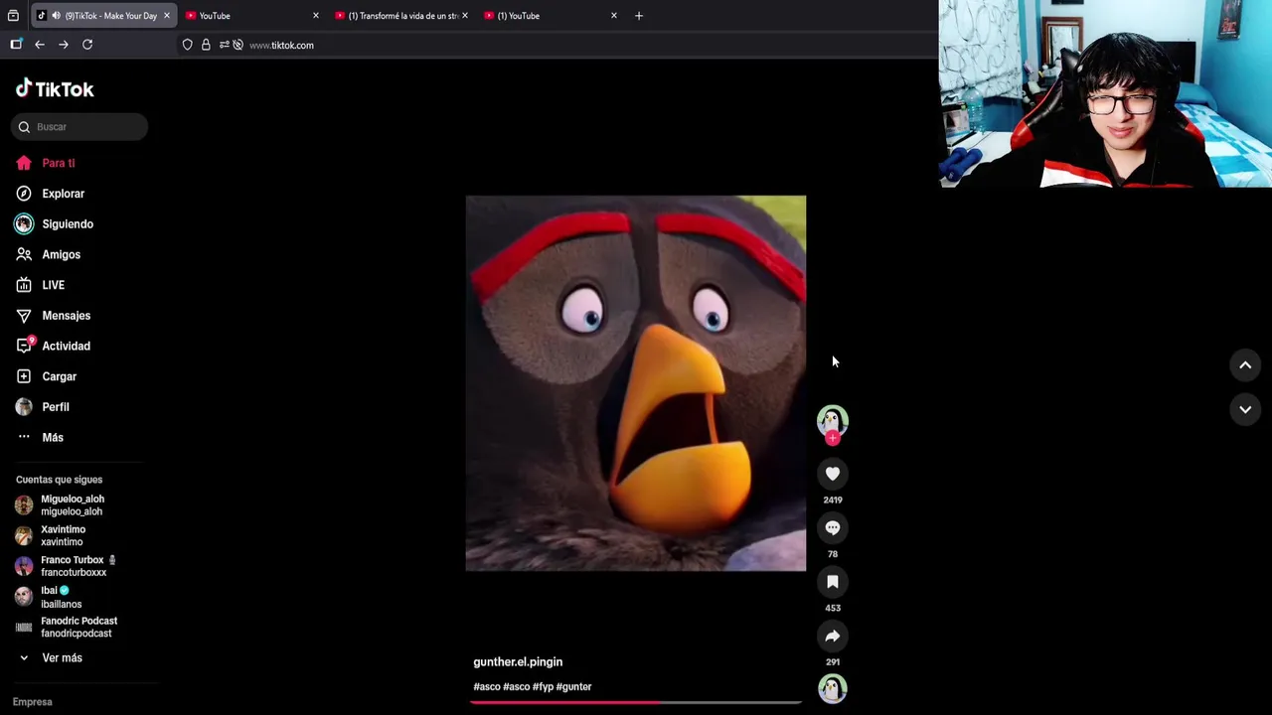
Task: Go to the Explorar section
Action: (x=50, y=194)
